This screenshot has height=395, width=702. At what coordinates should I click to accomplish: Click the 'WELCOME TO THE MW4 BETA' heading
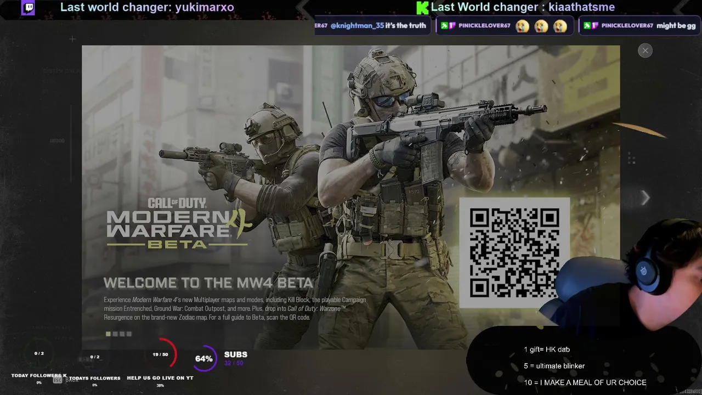(x=208, y=283)
